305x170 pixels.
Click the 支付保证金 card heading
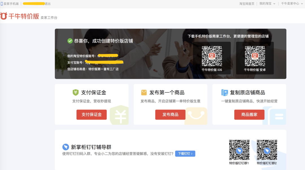click(x=93, y=93)
